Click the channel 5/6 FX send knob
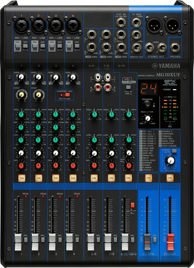This screenshot has width=194, height=268. point(94,153)
